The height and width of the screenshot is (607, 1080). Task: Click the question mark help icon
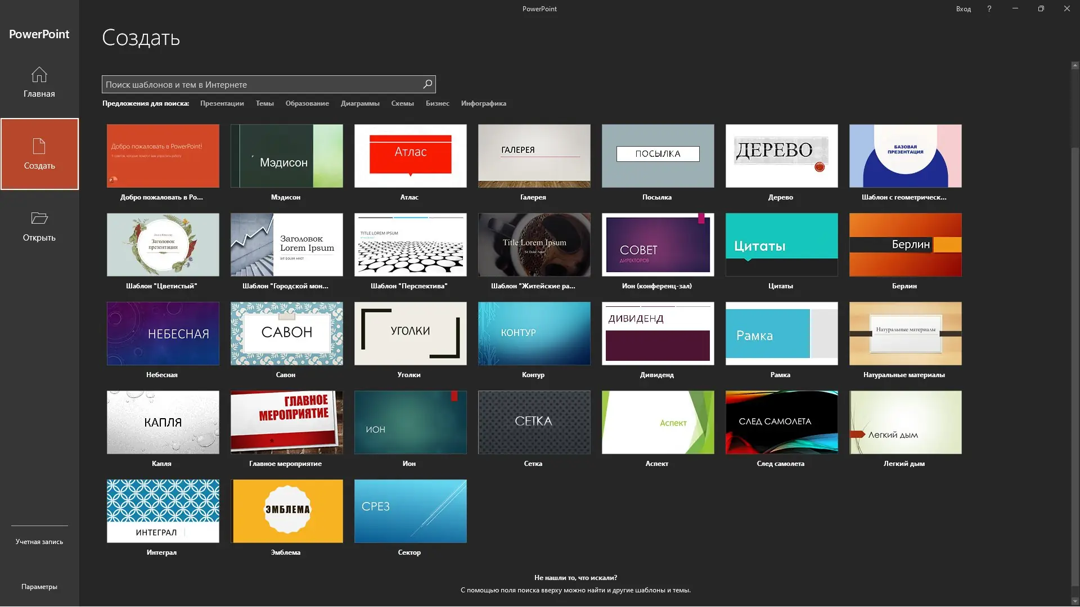coord(989,8)
